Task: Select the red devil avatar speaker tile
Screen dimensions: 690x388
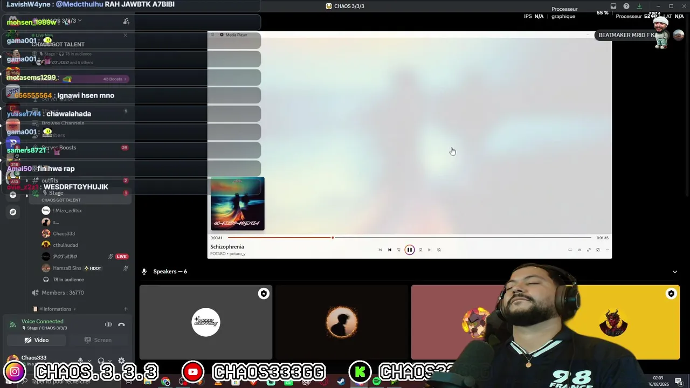Action: coord(613,322)
